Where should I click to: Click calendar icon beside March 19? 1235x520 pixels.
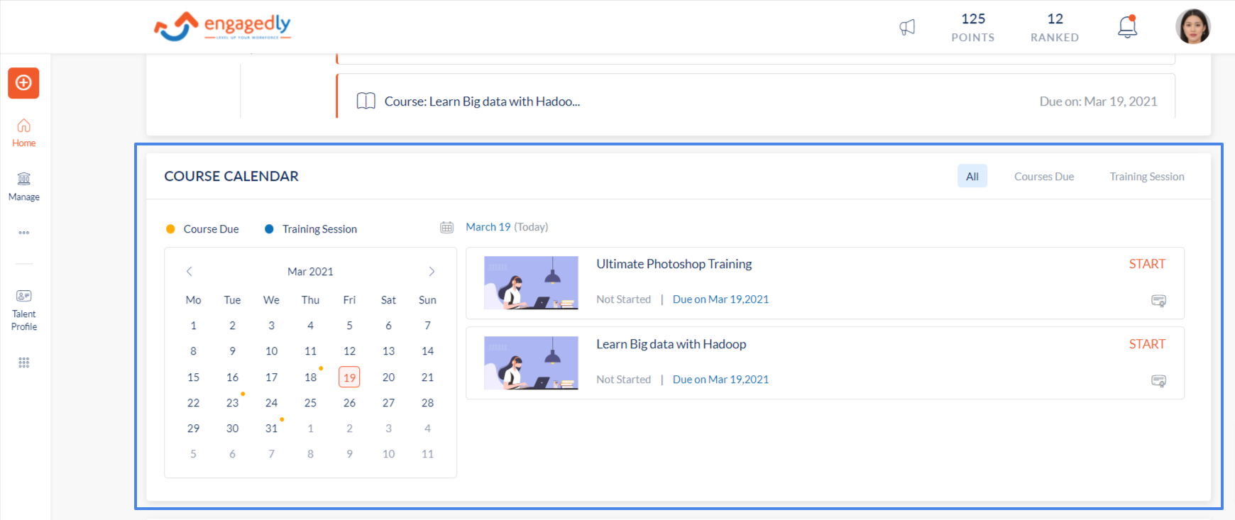446,227
